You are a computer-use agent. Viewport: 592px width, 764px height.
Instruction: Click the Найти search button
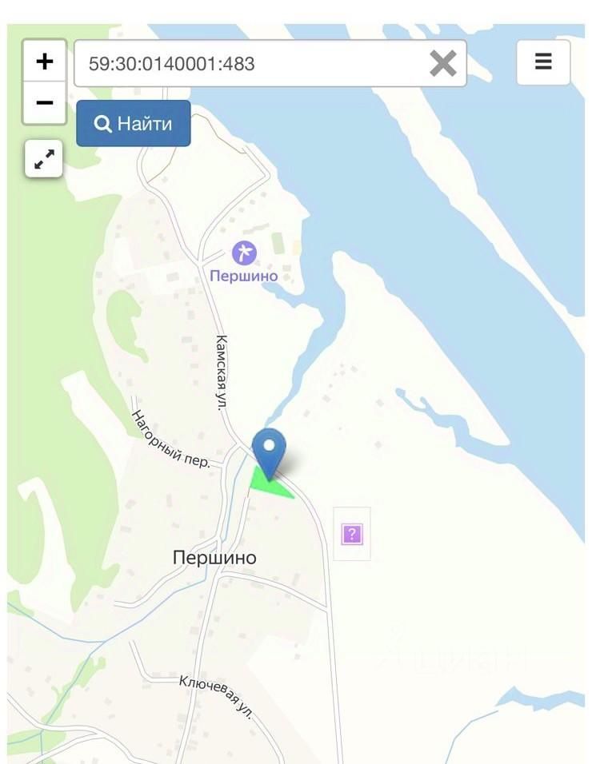pyautogui.click(x=133, y=123)
